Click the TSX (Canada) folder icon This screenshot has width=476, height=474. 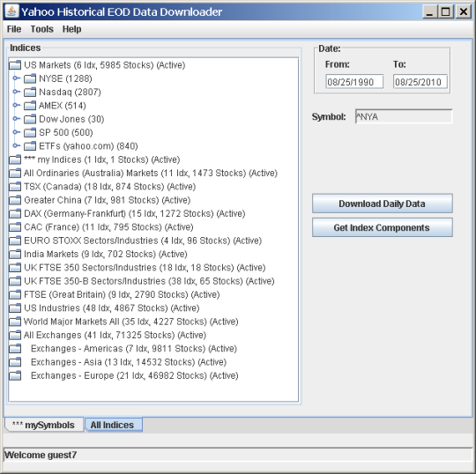(x=15, y=187)
